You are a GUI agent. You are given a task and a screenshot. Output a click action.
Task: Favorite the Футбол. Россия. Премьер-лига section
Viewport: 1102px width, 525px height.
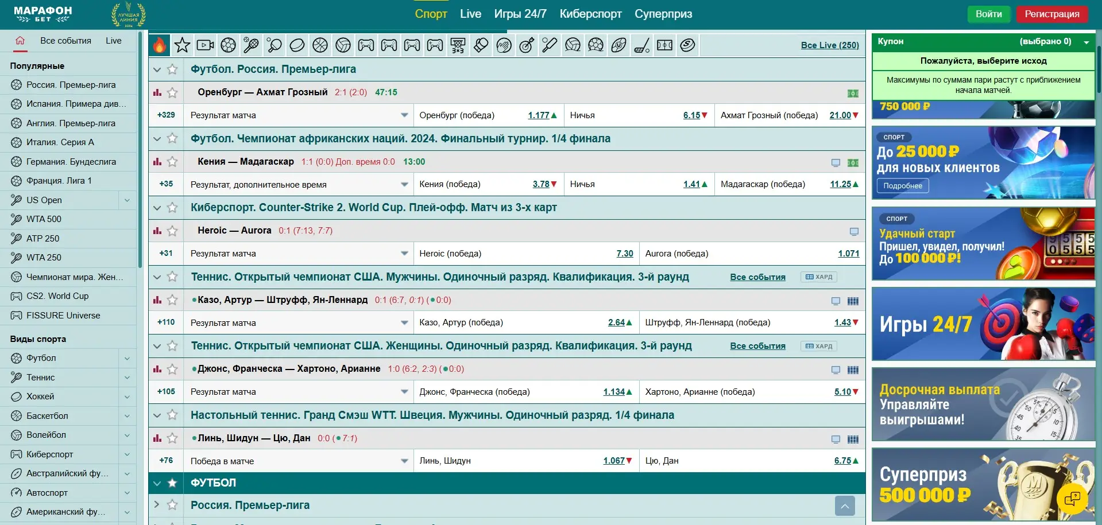pos(172,69)
